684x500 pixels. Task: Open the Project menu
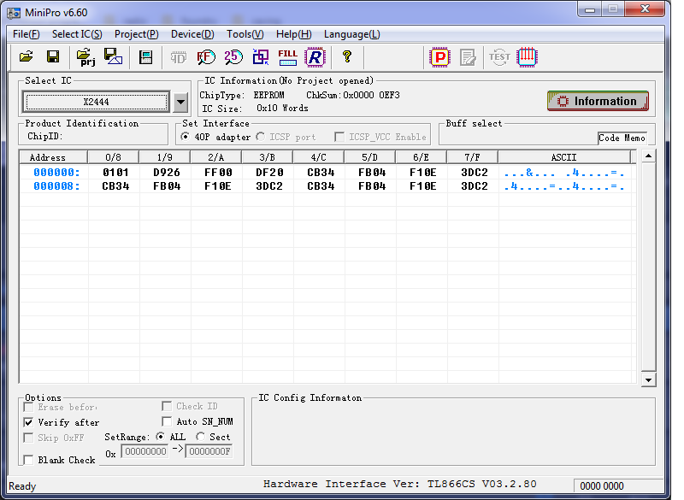coord(136,34)
